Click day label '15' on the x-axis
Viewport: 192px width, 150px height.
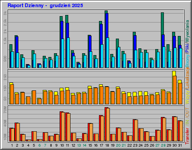[90, 145]
